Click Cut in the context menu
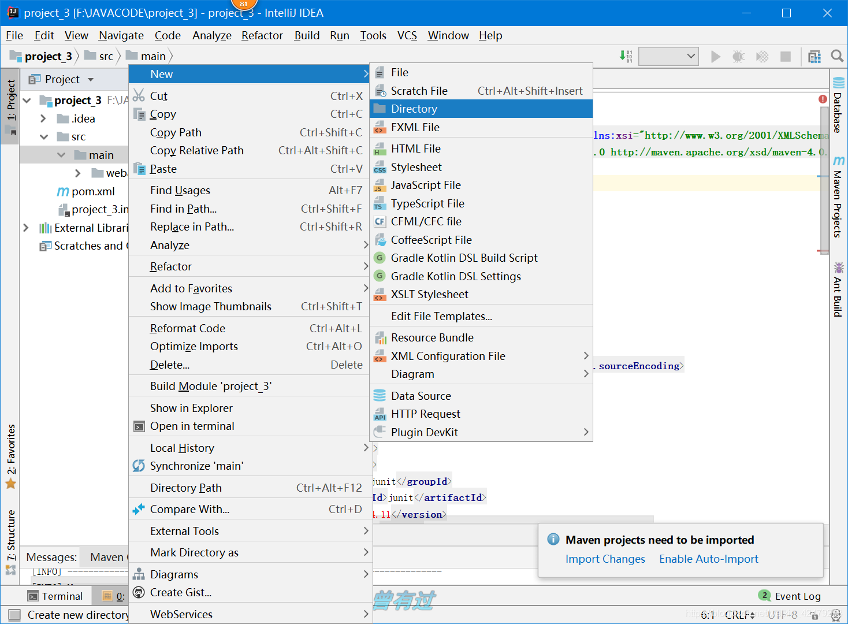This screenshot has height=624, width=848. pyautogui.click(x=250, y=96)
